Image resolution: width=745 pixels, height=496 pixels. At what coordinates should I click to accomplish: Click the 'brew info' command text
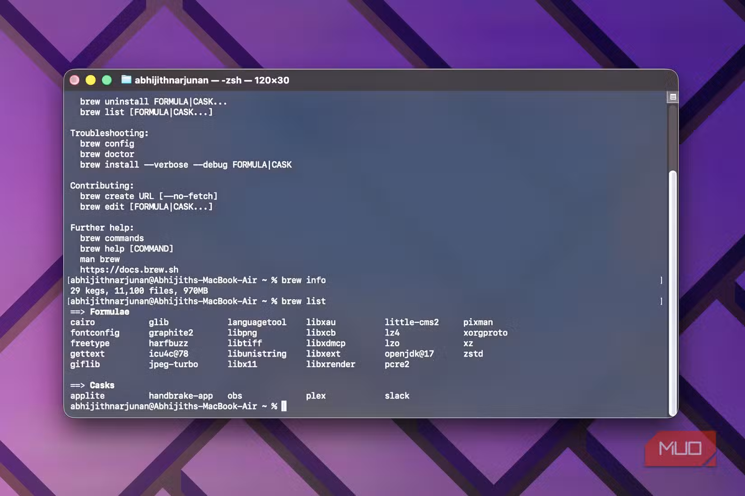click(x=303, y=280)
